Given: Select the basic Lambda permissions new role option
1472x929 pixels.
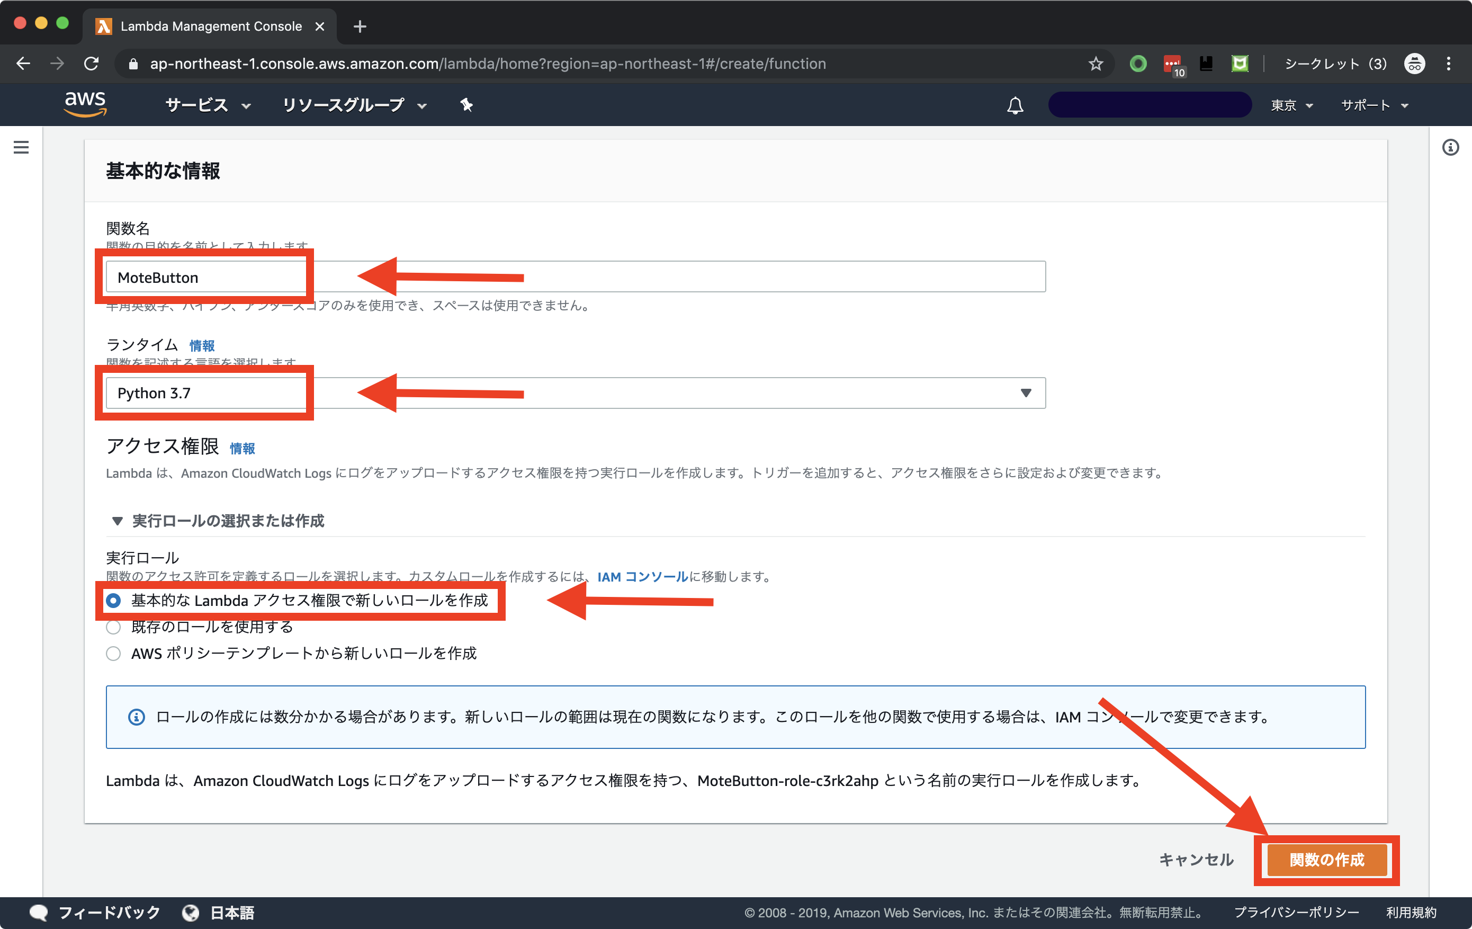Looking at the screenshot, I should (113, 601).
